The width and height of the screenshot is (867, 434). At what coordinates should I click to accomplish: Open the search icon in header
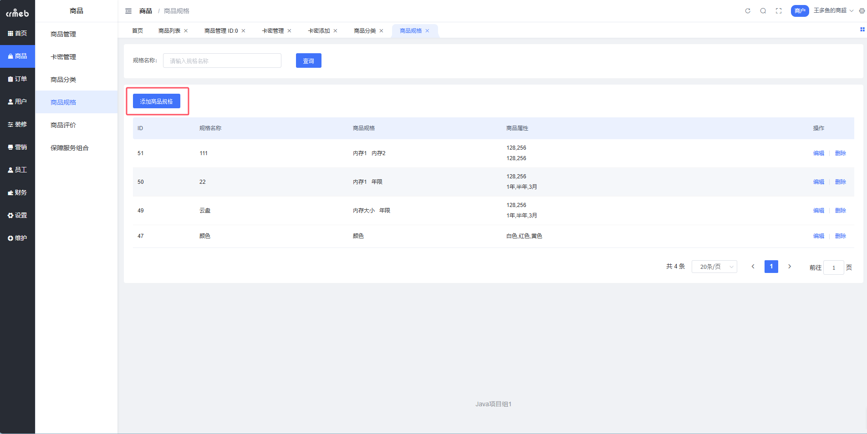pos(763,11)
